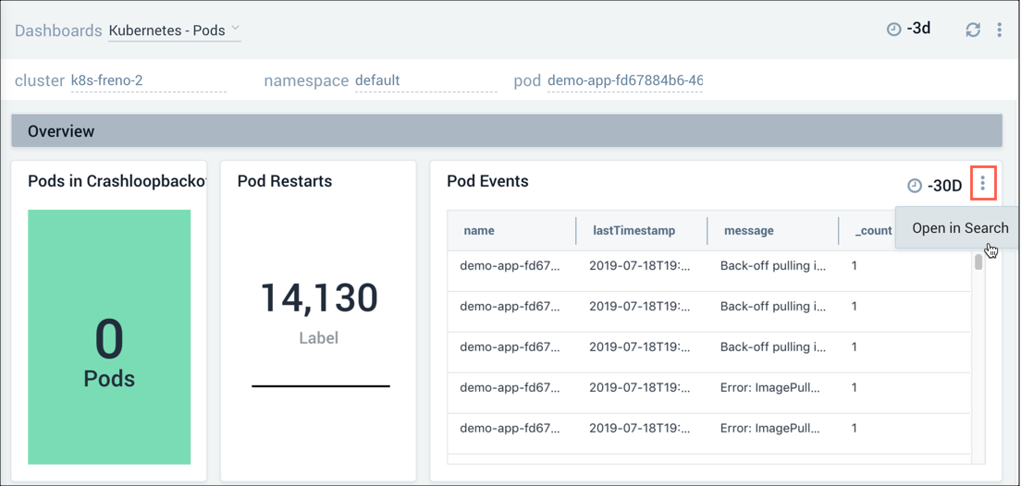1021x486 pixels.
Task: Click the pod filter demo-app field
Action: click(624, 80)
